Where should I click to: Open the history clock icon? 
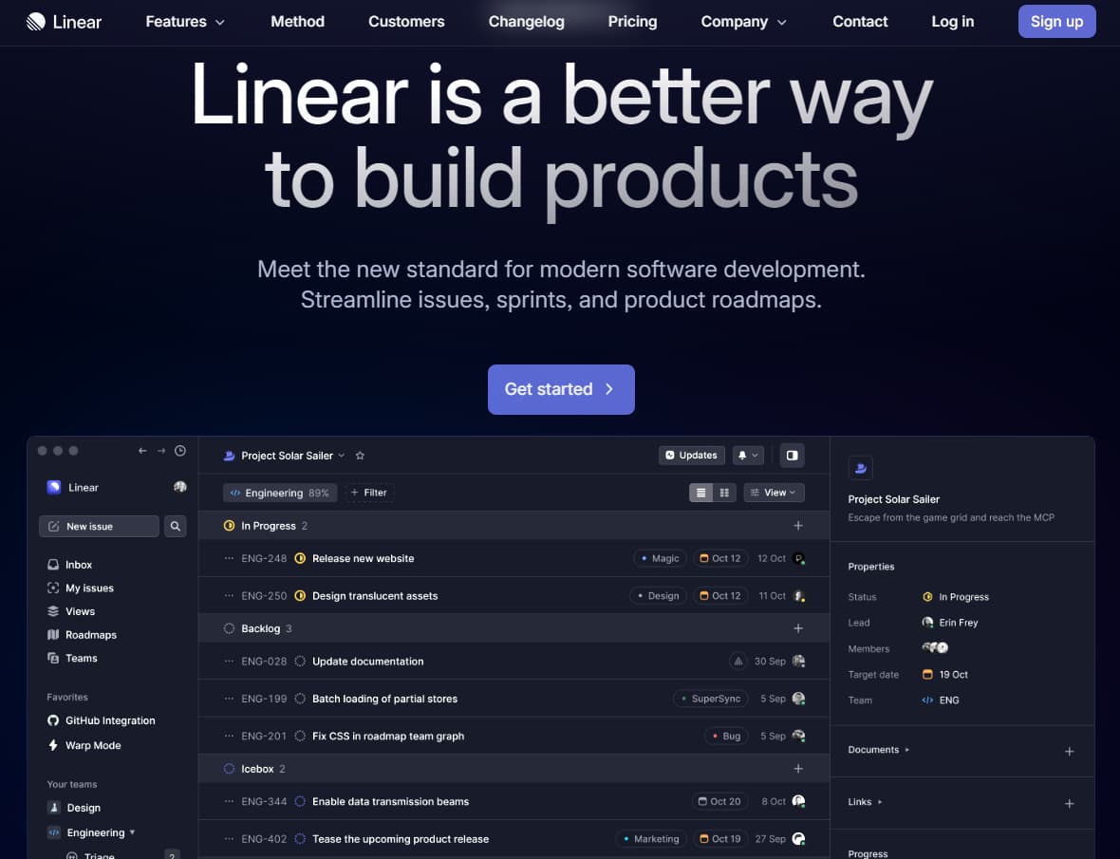180,451
